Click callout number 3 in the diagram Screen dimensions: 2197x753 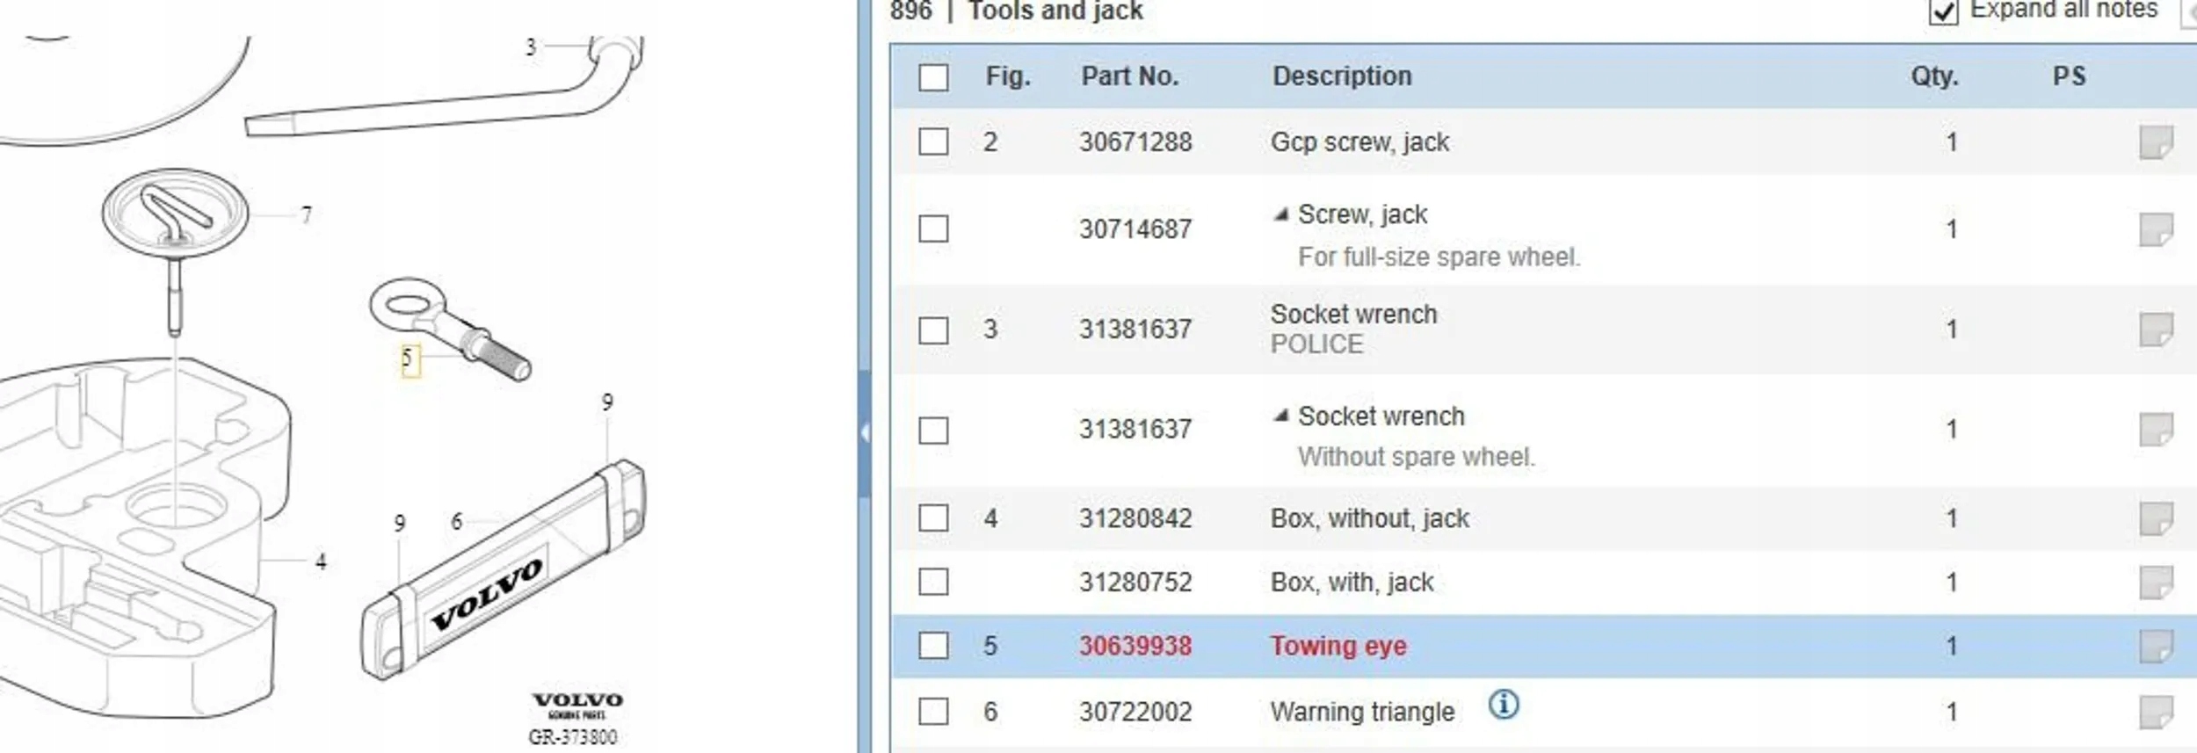coord(531,47)
